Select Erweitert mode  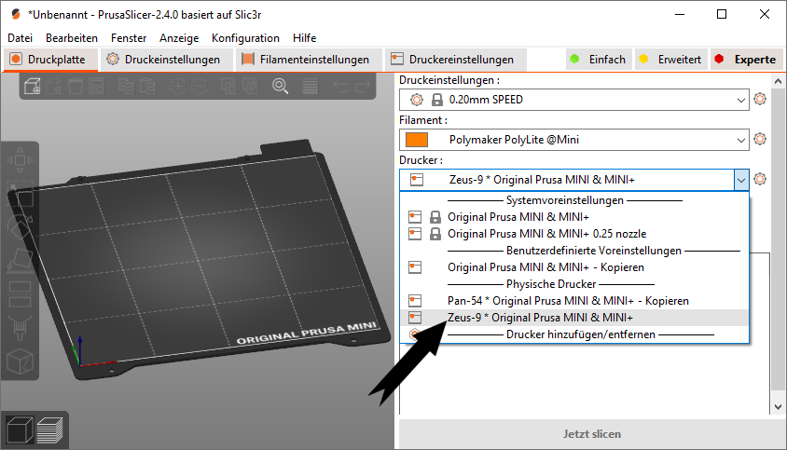(x=670, y=60)
